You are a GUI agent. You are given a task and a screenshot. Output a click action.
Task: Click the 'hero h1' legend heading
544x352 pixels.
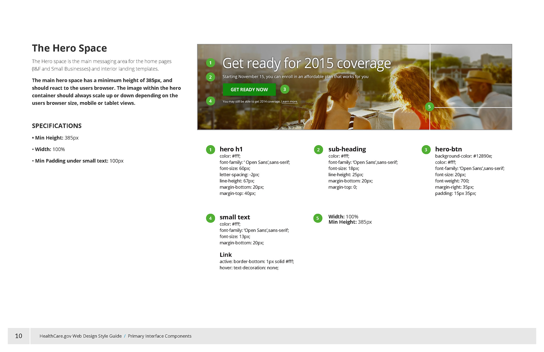click(x=231, y=149)
